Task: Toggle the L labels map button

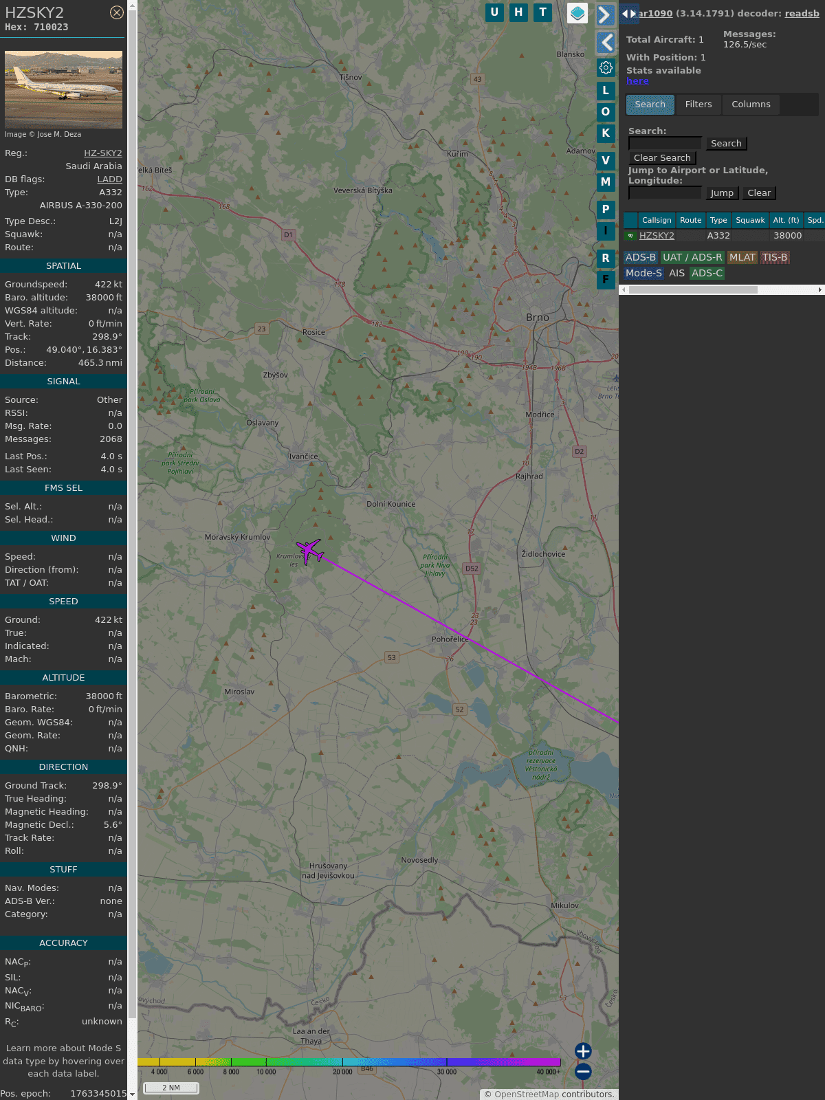Action: click(x=606, y=91)
